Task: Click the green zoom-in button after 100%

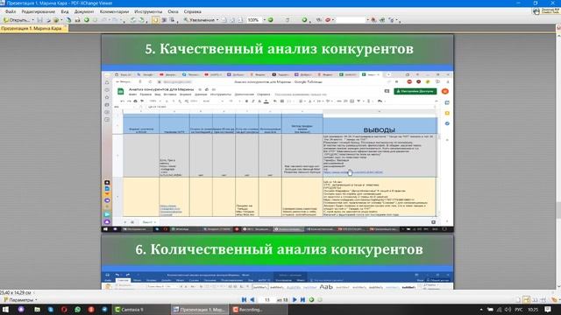Action: [271, 20]
